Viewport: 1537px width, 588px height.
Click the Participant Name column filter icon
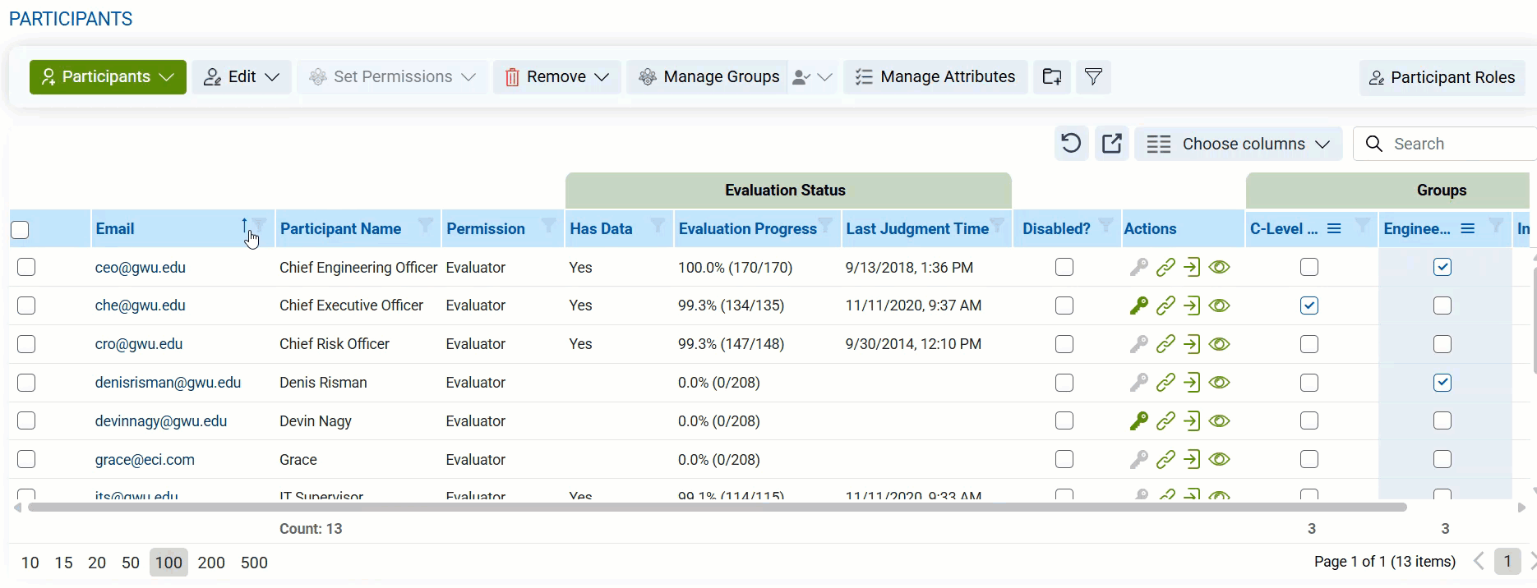tap(426, 224)
